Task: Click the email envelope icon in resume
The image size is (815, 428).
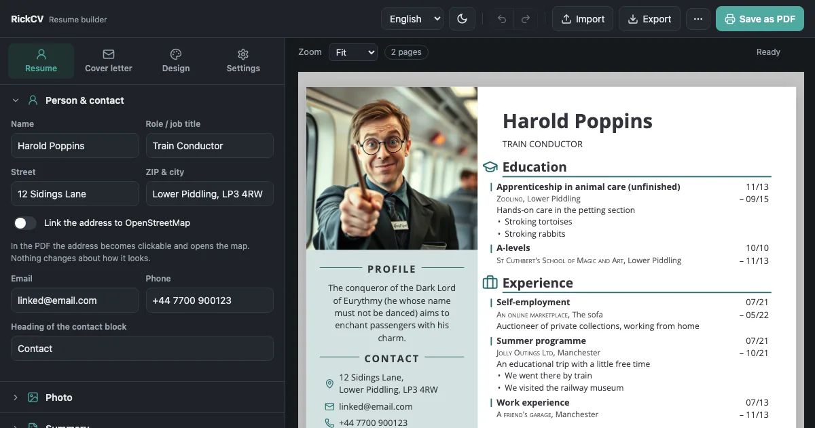Action: (329, 407)
